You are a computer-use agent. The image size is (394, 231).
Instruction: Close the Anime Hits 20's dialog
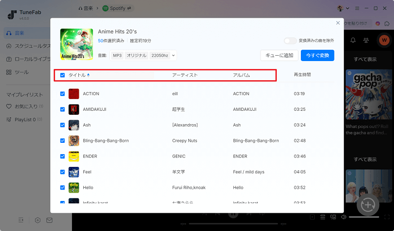(x=338, y=23)
